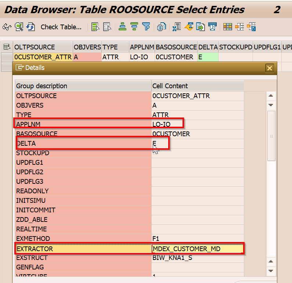Click the BASOSOURCE cell 0CUSTOMER in the table
The width and height of the screenshot is (292, 283).
pyautogui.click(x=176, y=57)
